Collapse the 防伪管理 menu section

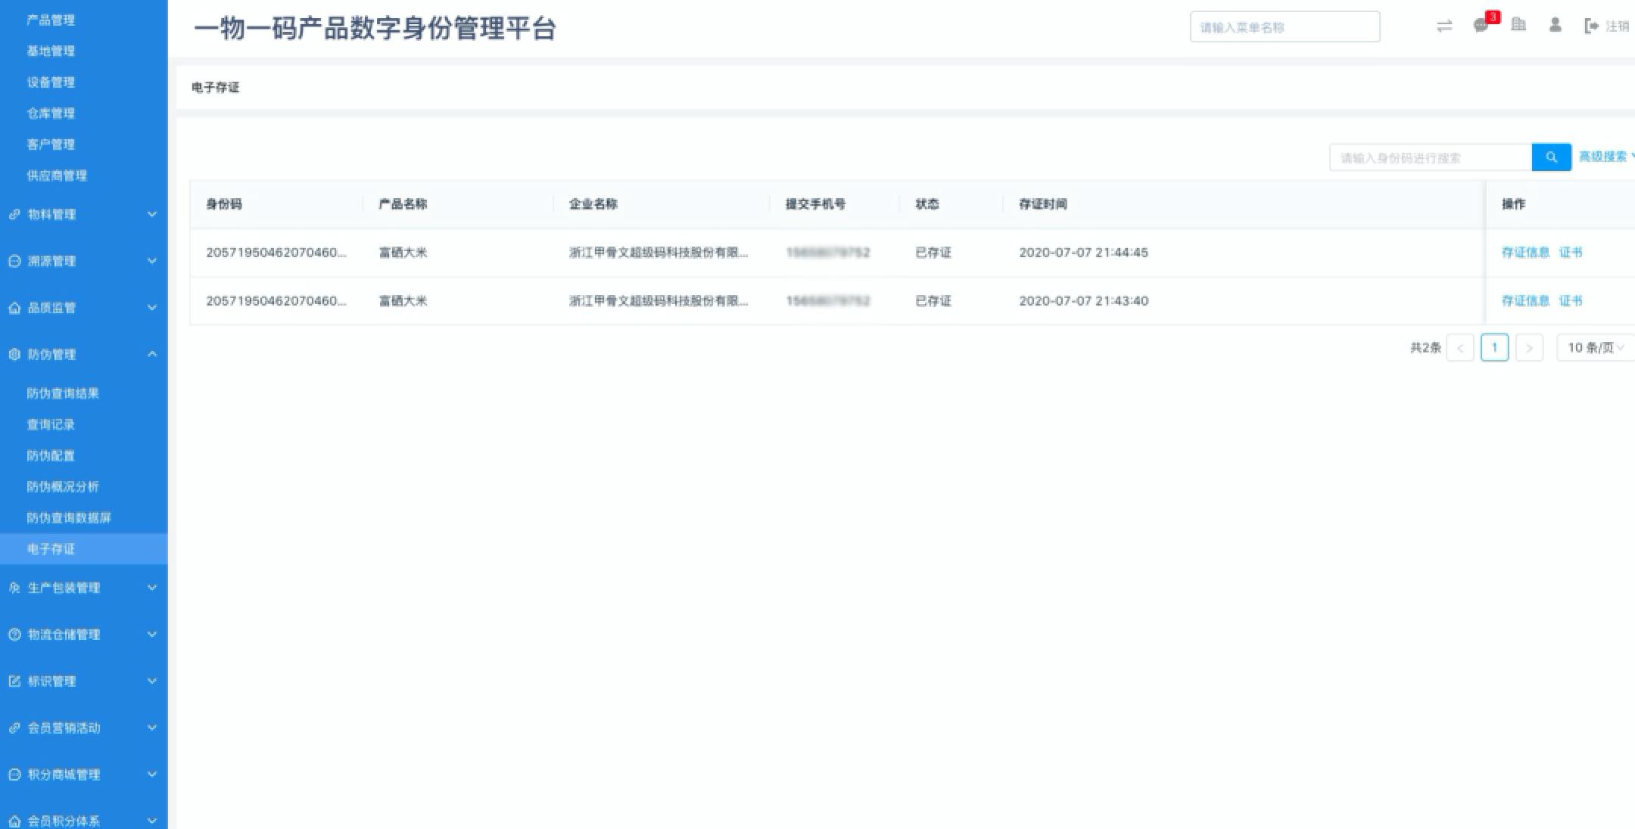152,354
